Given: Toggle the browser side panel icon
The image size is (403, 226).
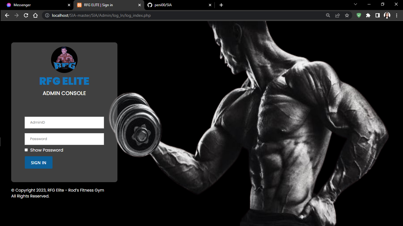Looking at the screenshot, I should (378, 15).
